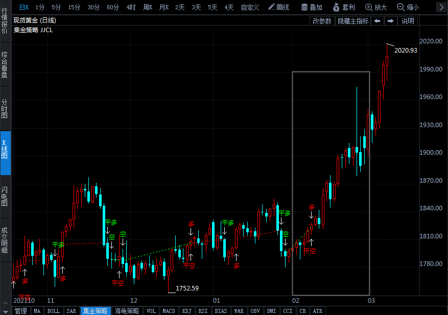Click the 集金策略 JJCL indicator label
The width and height of the screenshot is (448, 315).
(33, 30)
